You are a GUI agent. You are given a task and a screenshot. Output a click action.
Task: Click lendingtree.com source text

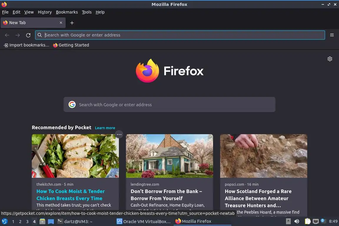click(x=145, y=184)
